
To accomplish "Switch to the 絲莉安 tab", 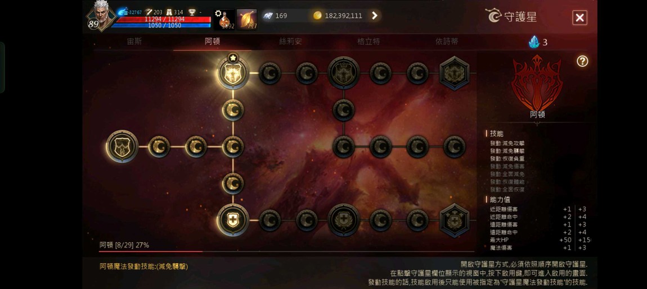I will [290, 42].
